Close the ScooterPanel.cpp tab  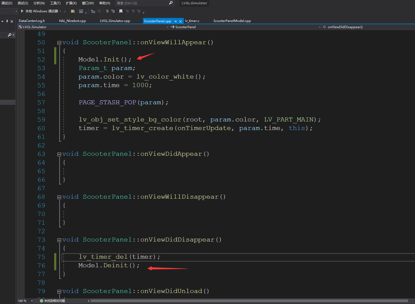coord(180,21)
